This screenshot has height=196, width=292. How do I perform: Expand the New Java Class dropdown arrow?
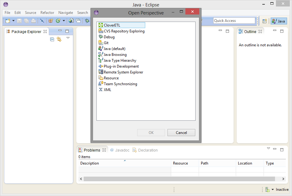pyautogui.click(x=64, y=21)
